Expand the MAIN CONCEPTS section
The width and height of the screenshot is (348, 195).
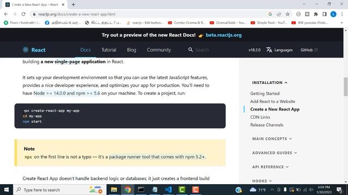[272, 139]
